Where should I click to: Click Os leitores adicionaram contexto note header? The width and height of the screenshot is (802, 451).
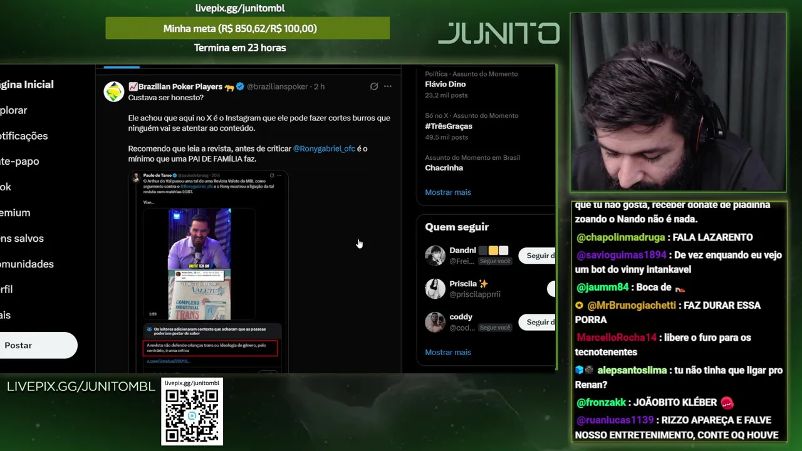[x=210, y=331]
